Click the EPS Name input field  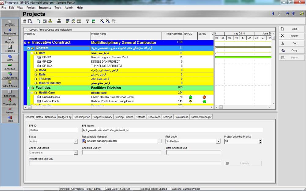pyautogui.click(x=172, y=130)
